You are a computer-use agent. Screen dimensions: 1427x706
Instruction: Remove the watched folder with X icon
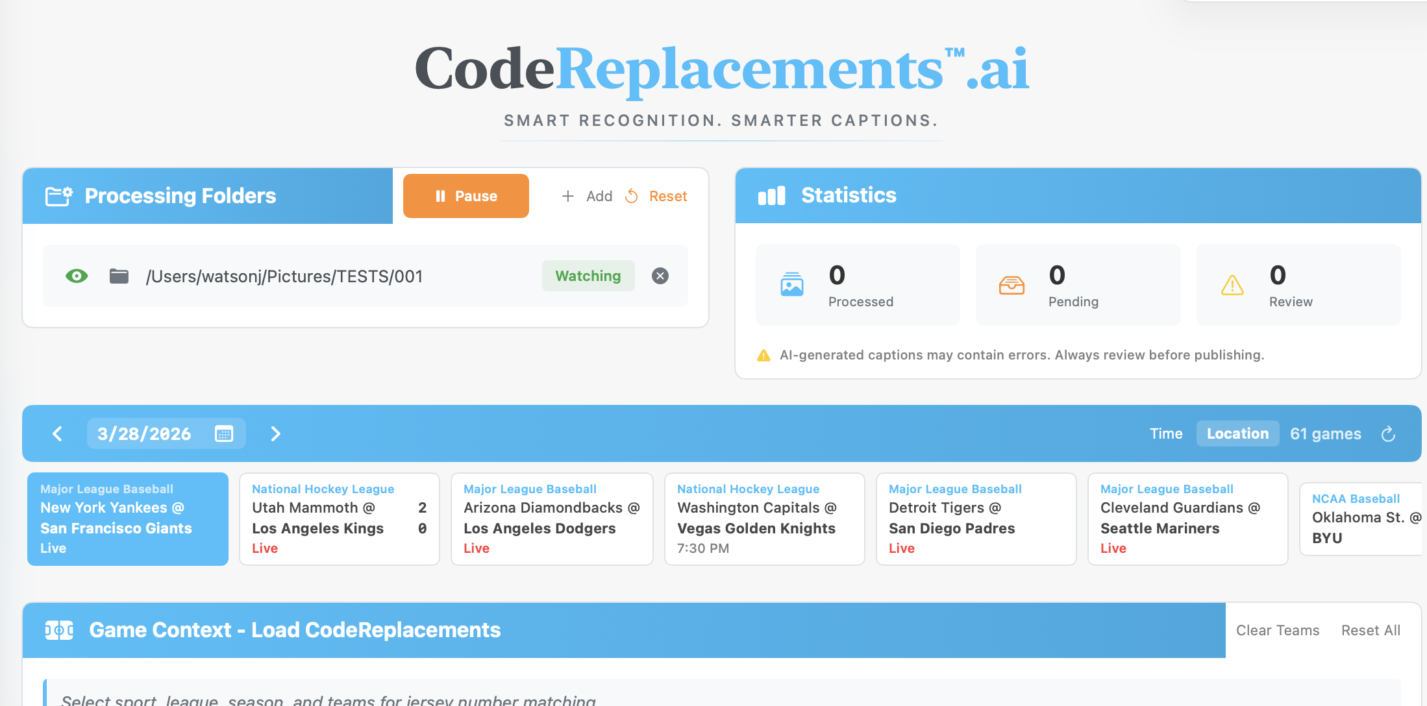pyautogui.click(x=660, y=276)
